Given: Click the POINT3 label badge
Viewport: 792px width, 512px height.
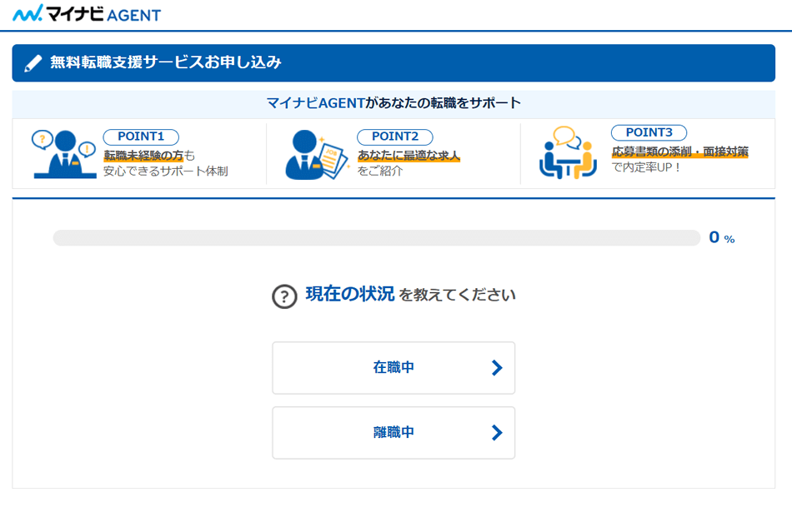Looking at the screenshot, I should tap(649, 132).
